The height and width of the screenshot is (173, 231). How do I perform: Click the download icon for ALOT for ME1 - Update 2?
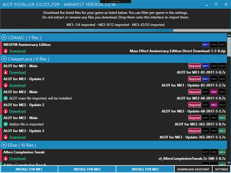pos(5,85)
